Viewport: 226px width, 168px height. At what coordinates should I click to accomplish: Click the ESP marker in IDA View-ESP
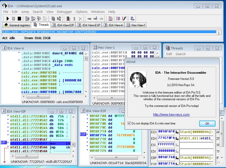(83, 134)
